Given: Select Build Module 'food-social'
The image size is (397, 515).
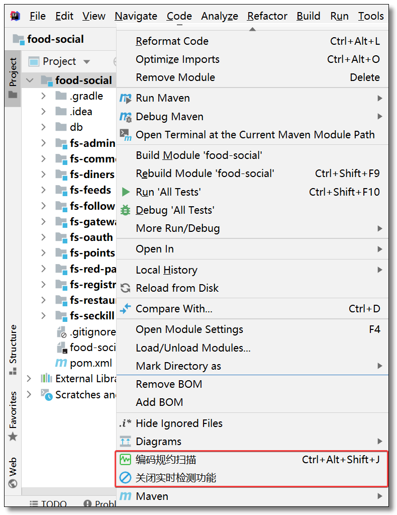Looking at the screenshot, I should pyautogui.click(x=252, y=155).
